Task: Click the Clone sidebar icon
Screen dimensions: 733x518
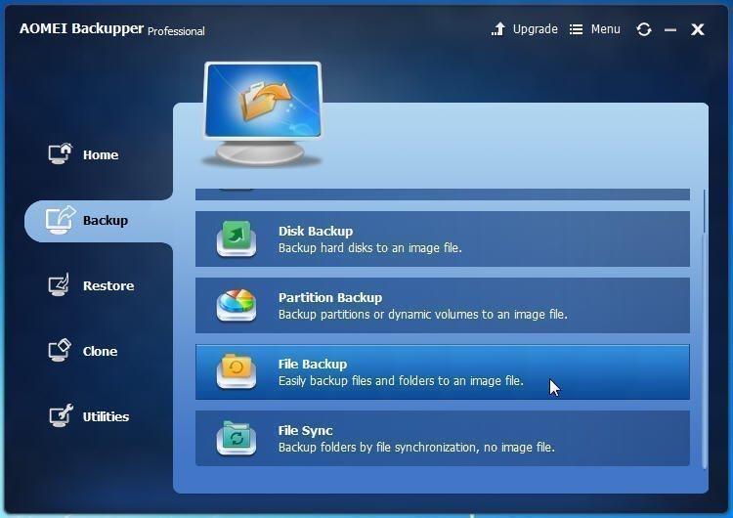Action: pyautogui.click(x=60, y=350)
